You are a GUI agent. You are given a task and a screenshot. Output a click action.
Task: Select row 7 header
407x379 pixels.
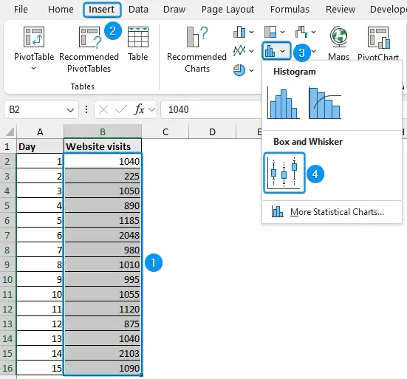tap(7, 235)
